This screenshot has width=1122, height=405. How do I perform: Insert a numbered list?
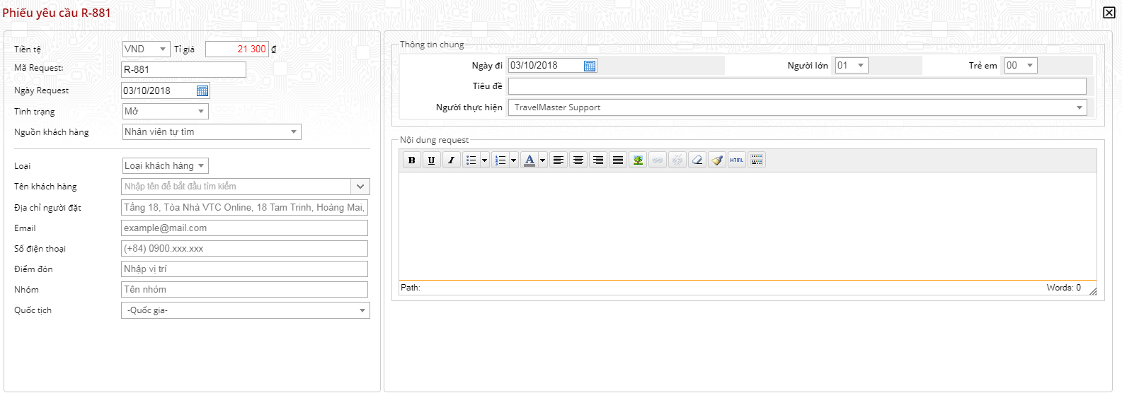pyautogui.click(x=500, y=160)
